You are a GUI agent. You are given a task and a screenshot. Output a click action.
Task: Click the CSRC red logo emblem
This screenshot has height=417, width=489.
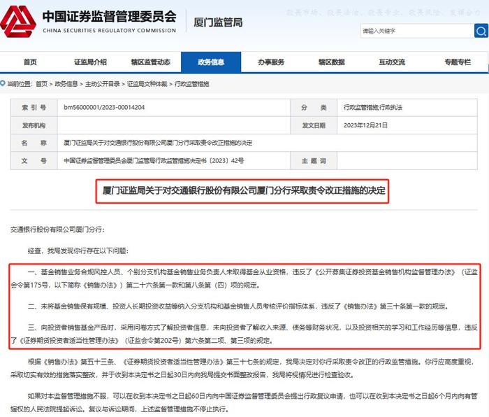pyautogui.click(x=18, y=22)
